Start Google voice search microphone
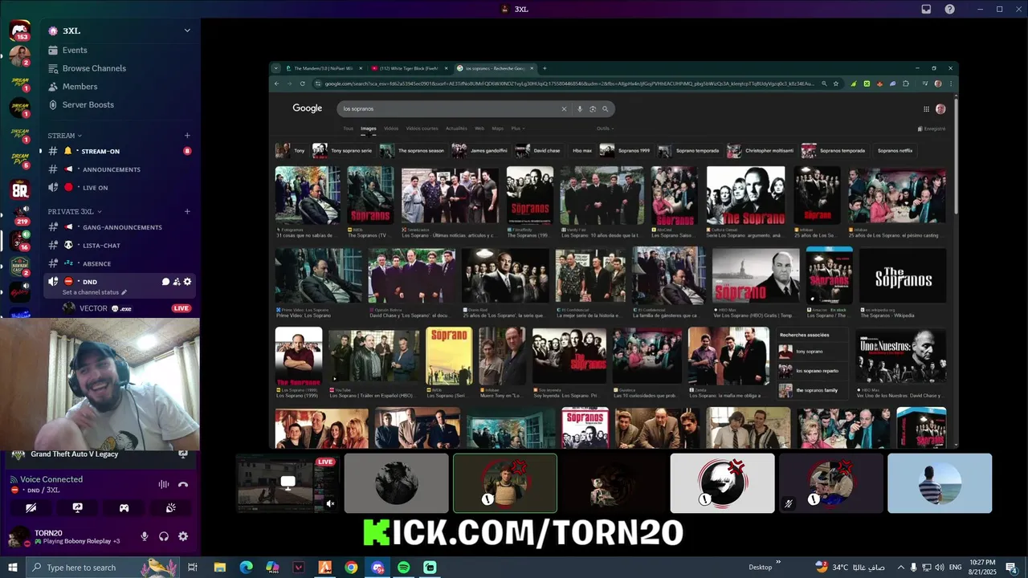1028x578 pixels. pos(580,108)
